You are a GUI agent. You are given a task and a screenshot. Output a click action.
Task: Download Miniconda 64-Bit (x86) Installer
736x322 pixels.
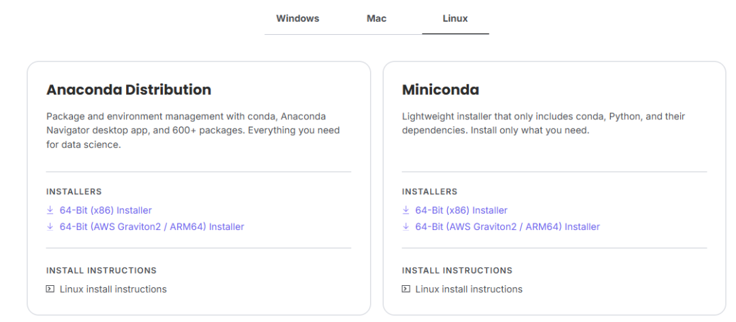[461, 210]
